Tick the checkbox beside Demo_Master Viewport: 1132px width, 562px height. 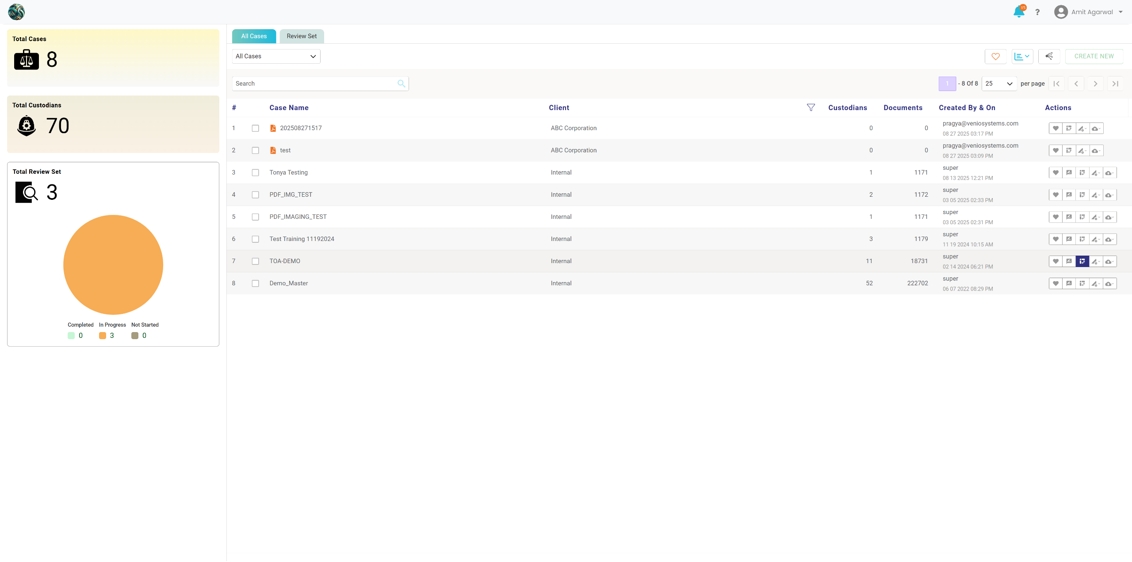click(255, 283)
